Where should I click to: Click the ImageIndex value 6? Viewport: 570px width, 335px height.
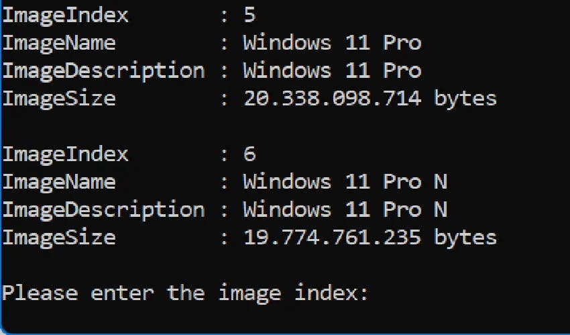[249, 154]
